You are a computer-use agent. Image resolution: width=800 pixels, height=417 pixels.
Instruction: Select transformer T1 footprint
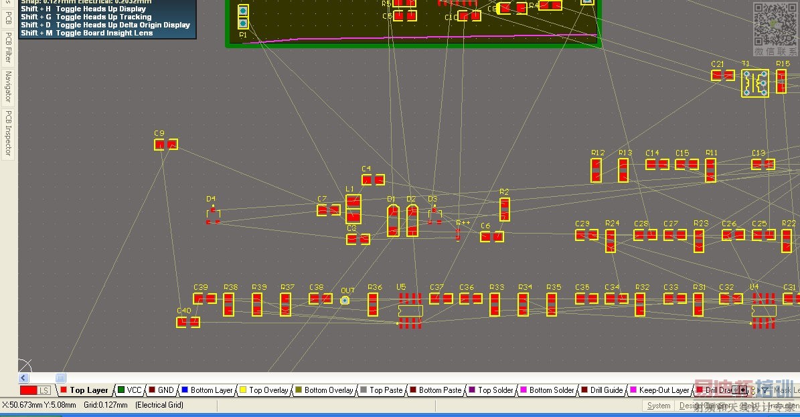click(755, 83)
